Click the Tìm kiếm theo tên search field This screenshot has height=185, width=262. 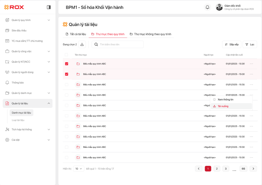pos(117,45)
